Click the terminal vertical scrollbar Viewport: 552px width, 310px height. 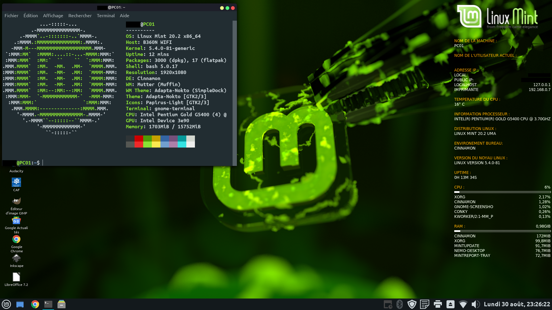[x=235, y=93]
